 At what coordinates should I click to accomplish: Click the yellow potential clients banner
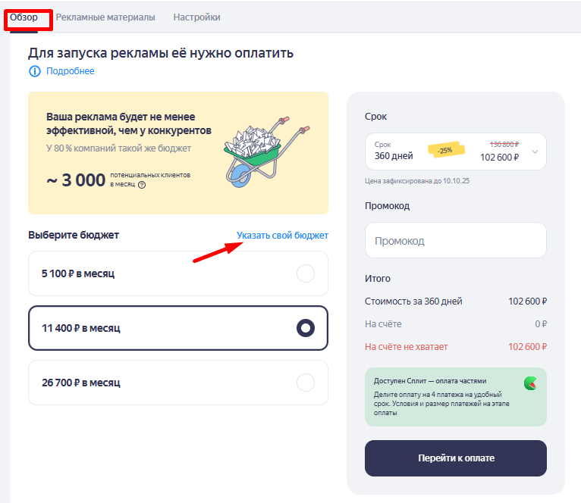[x=121, y=152]
